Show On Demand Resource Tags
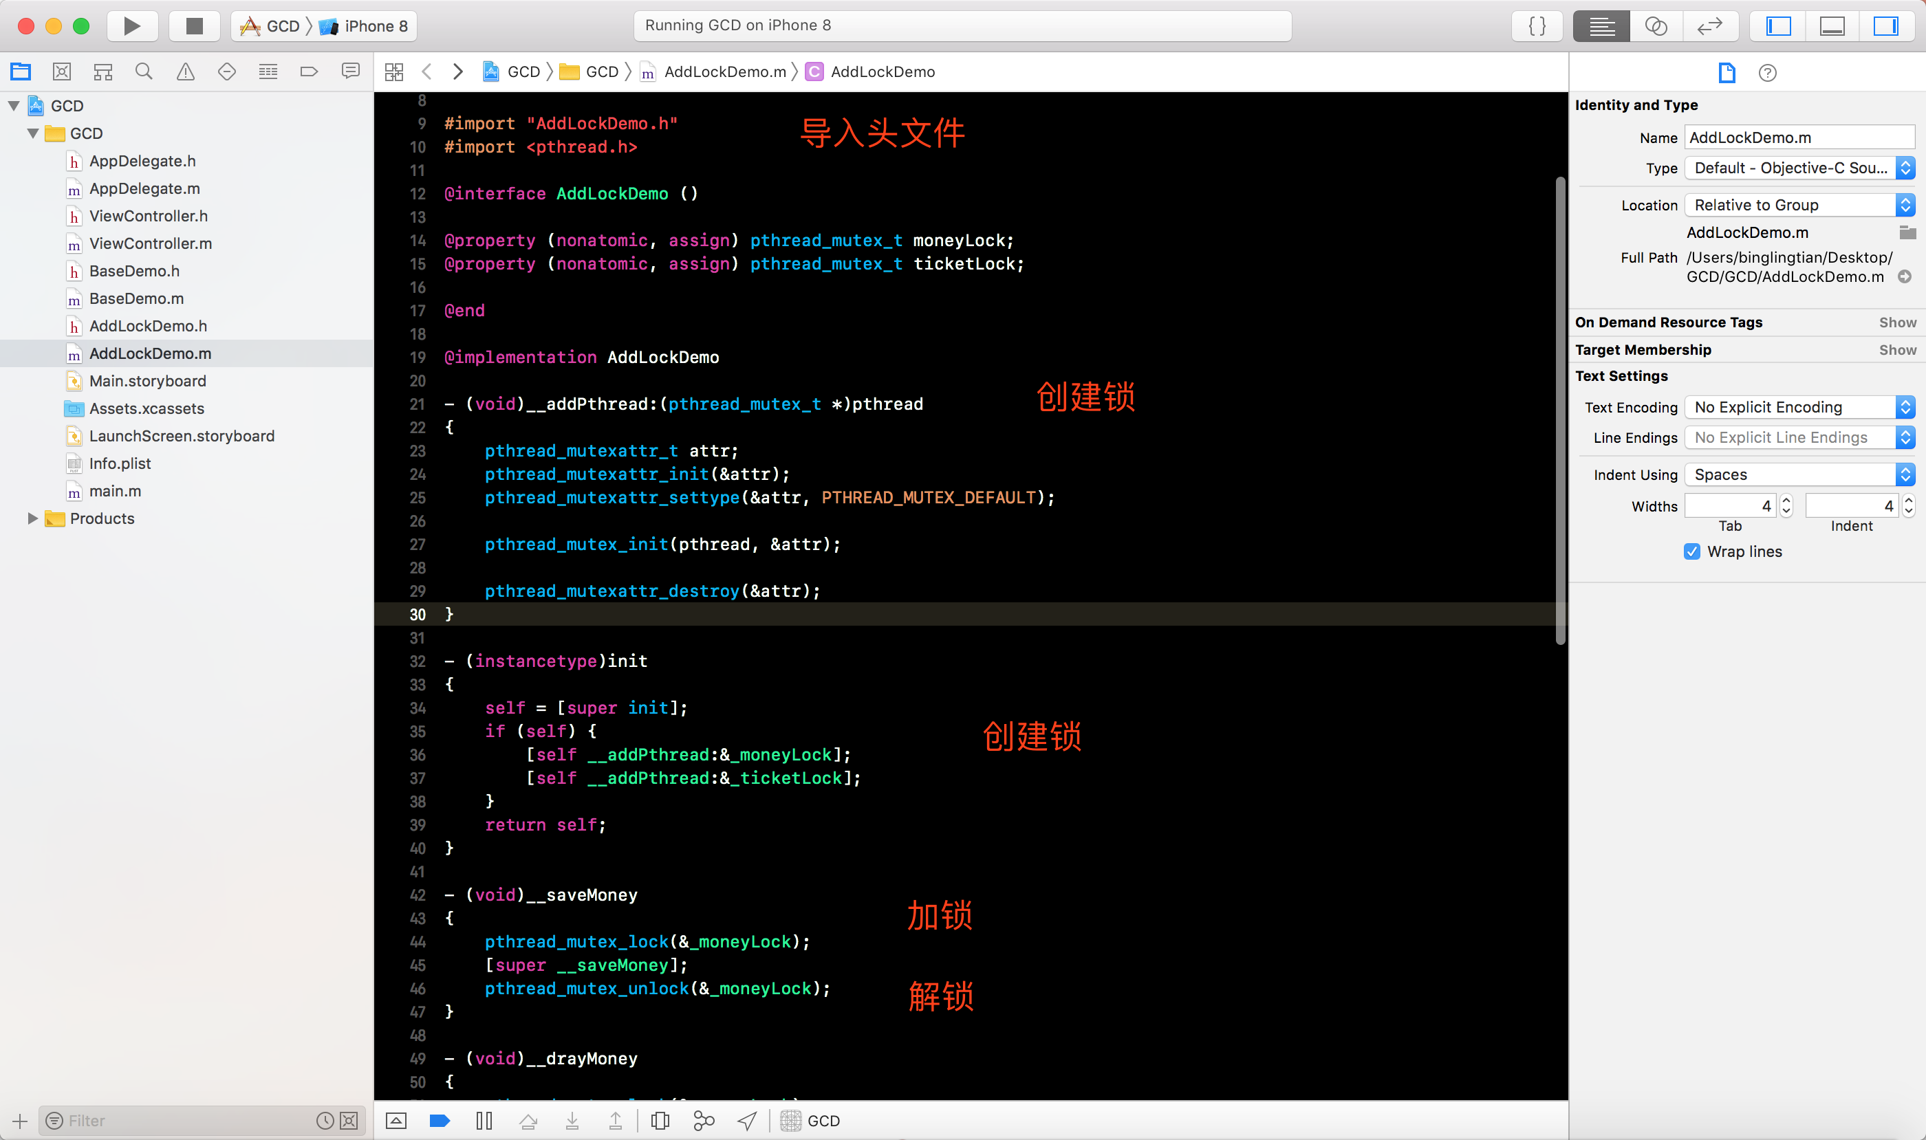The image size is (1926, 1140). (1897, 322)
